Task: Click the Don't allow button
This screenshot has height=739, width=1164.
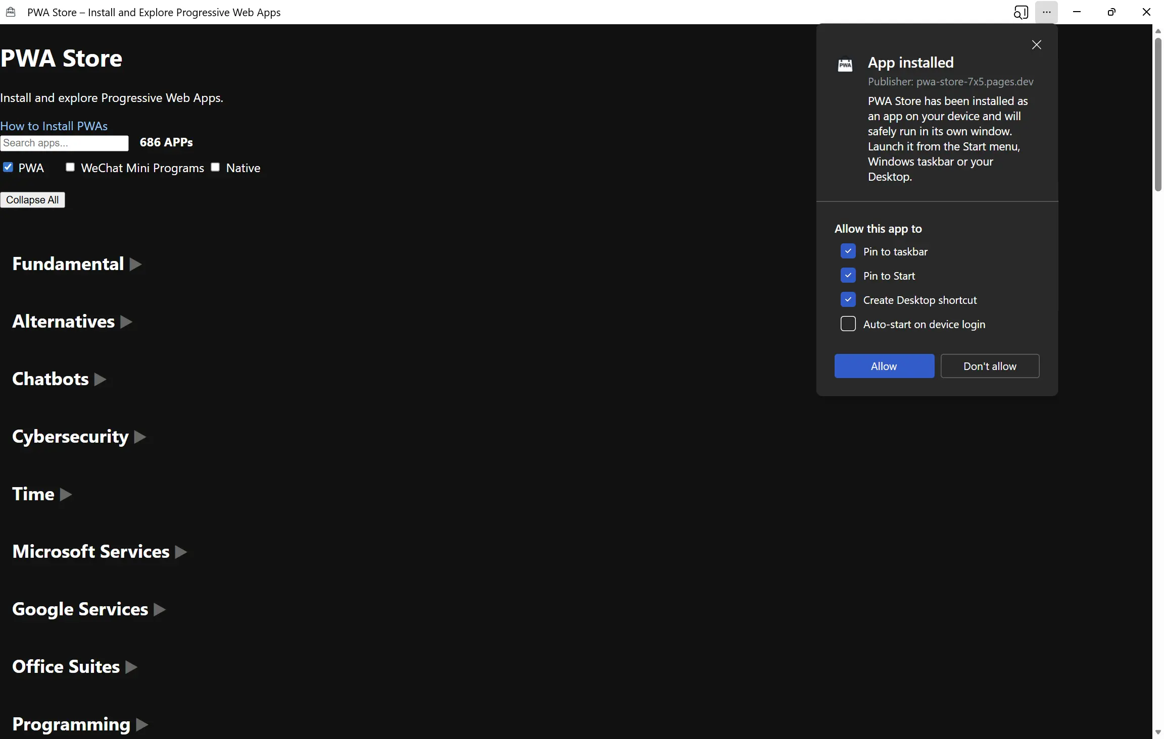Action: (989, 366)
